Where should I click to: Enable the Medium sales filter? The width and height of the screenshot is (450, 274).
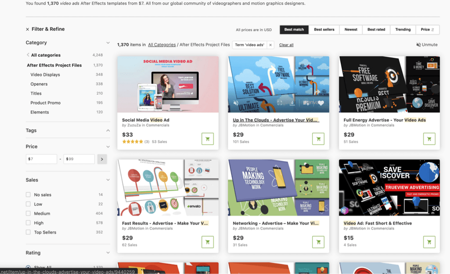28,213
